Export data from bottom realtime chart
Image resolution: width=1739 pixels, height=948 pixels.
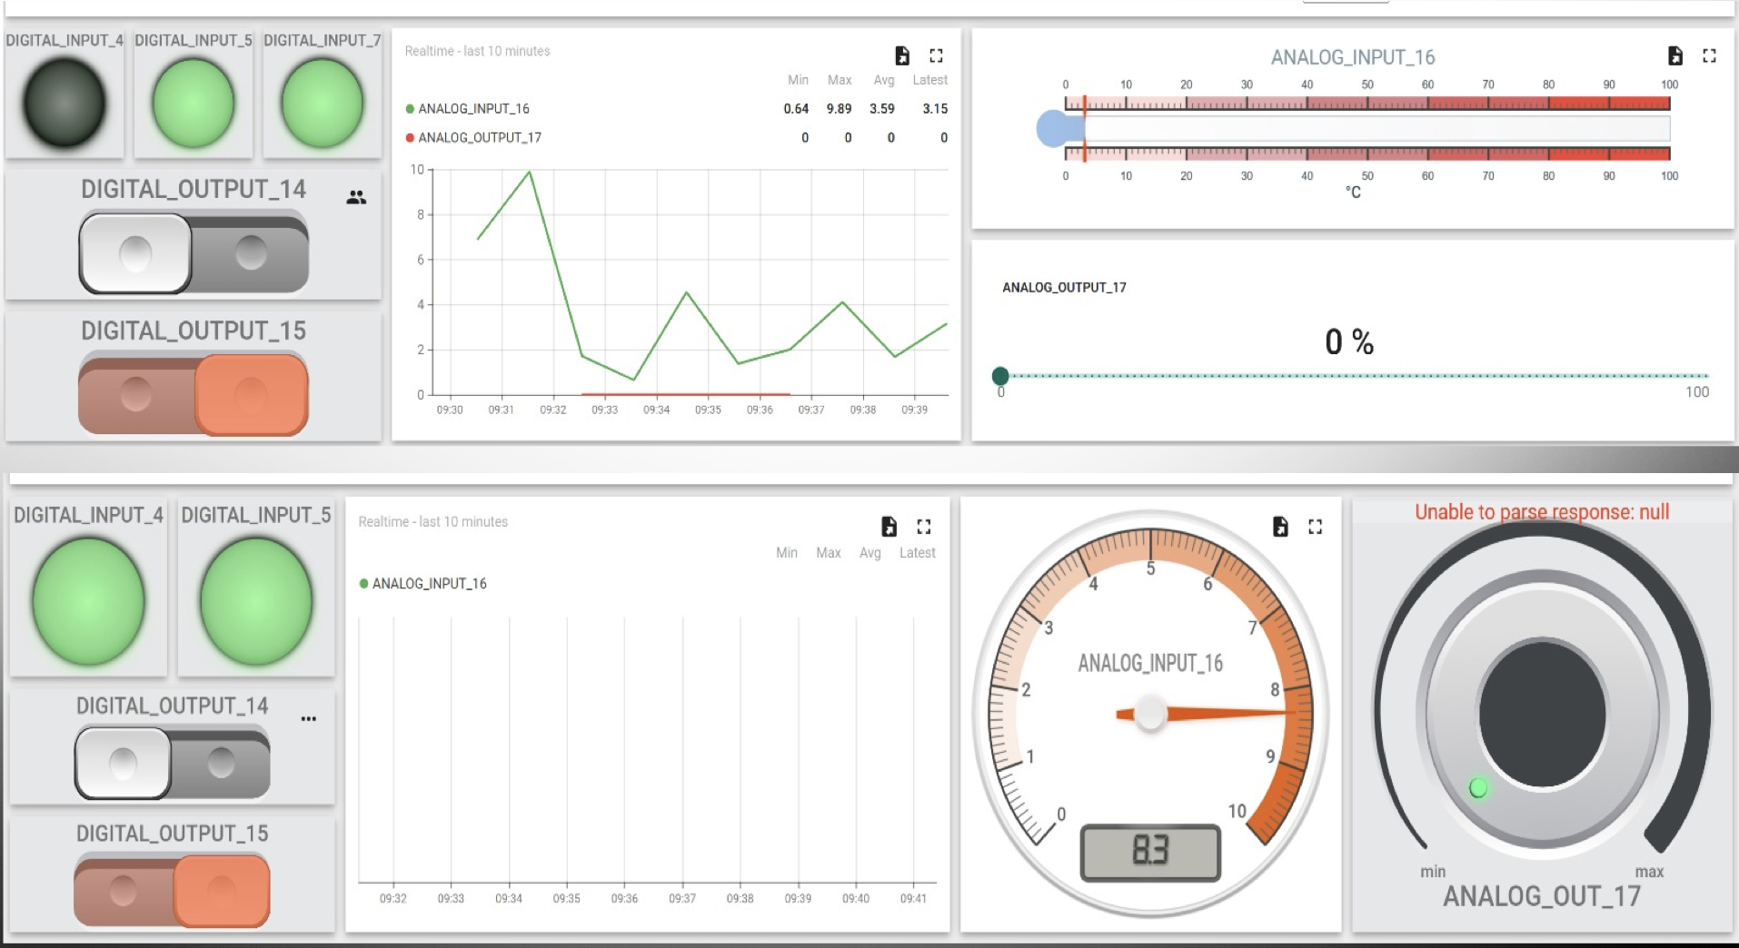(889, 527)
